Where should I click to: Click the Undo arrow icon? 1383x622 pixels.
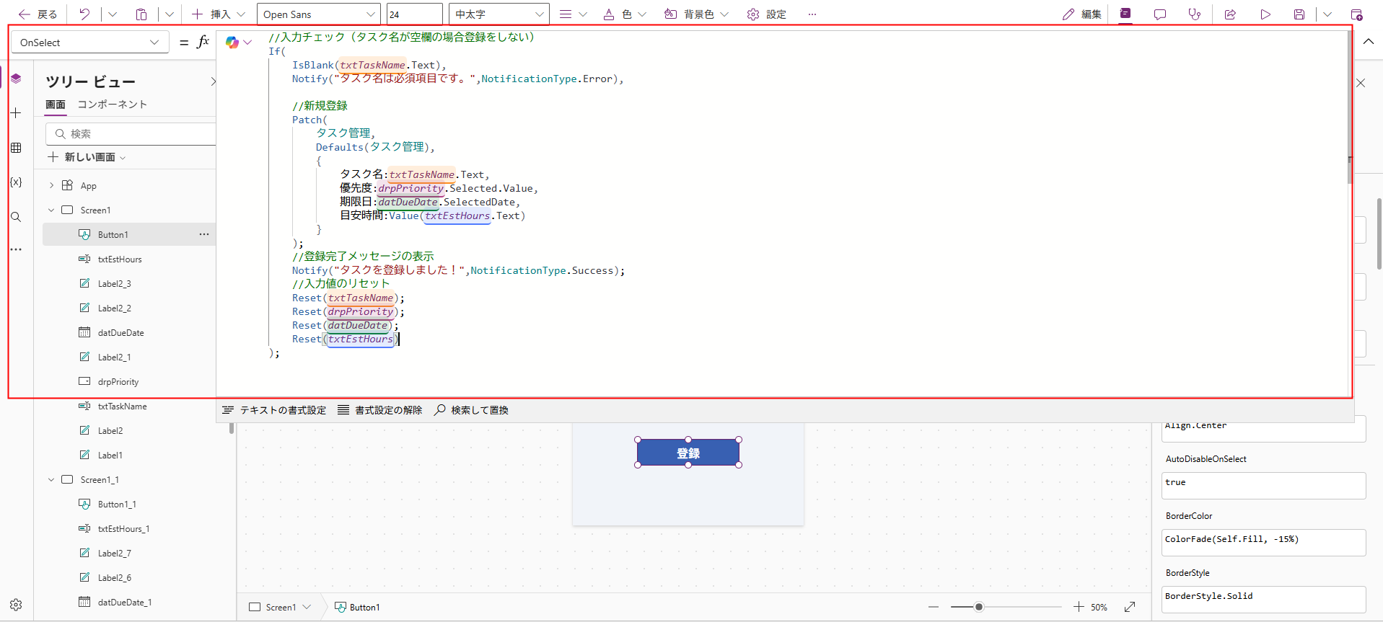[84, 14]
